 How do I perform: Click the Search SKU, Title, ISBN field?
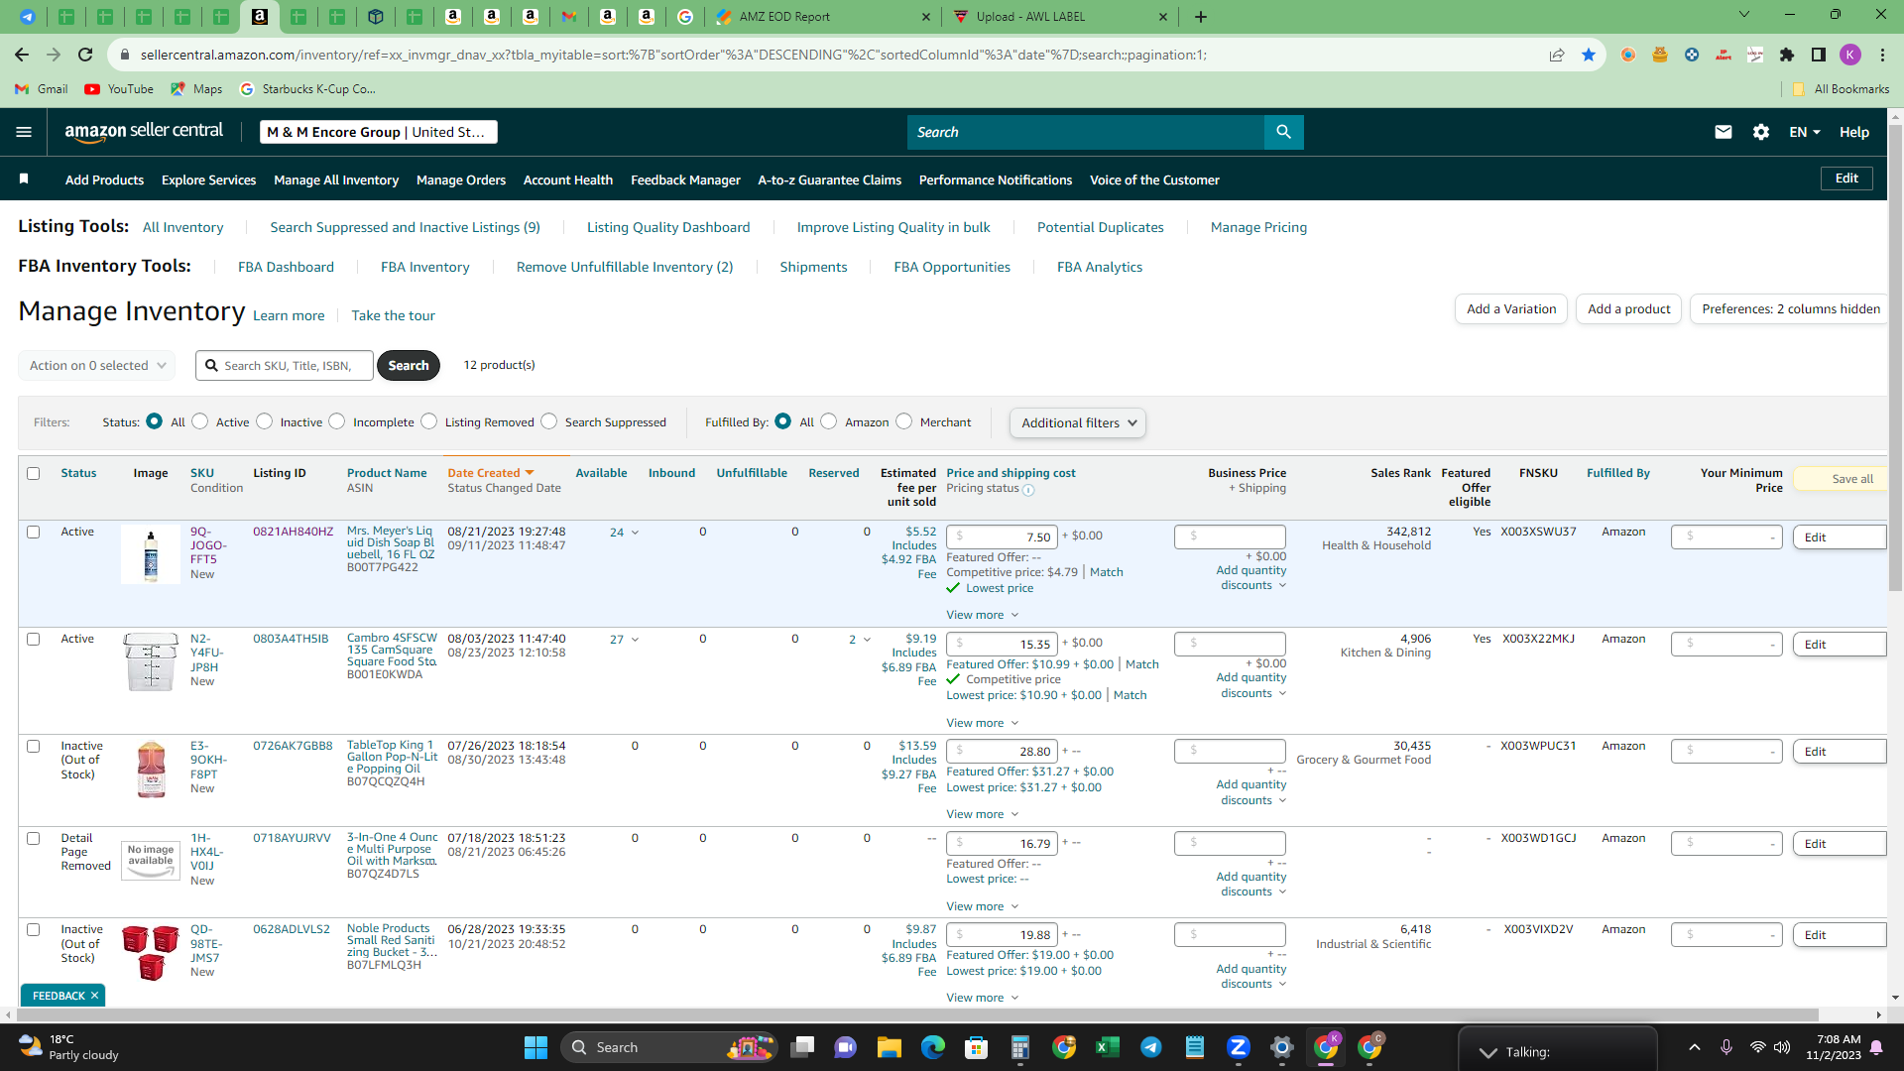coord(285,366)
